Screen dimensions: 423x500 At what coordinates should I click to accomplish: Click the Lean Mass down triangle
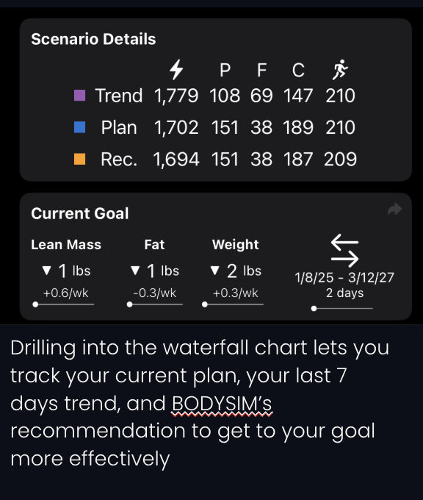click(x=46, y=271)
